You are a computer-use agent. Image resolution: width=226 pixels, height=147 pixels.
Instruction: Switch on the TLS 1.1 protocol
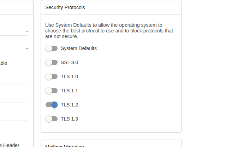pos(52,91)
